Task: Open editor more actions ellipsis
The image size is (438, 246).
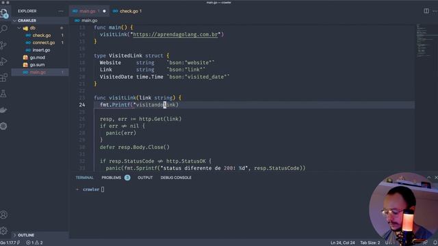Action: (x=435, y=11)
